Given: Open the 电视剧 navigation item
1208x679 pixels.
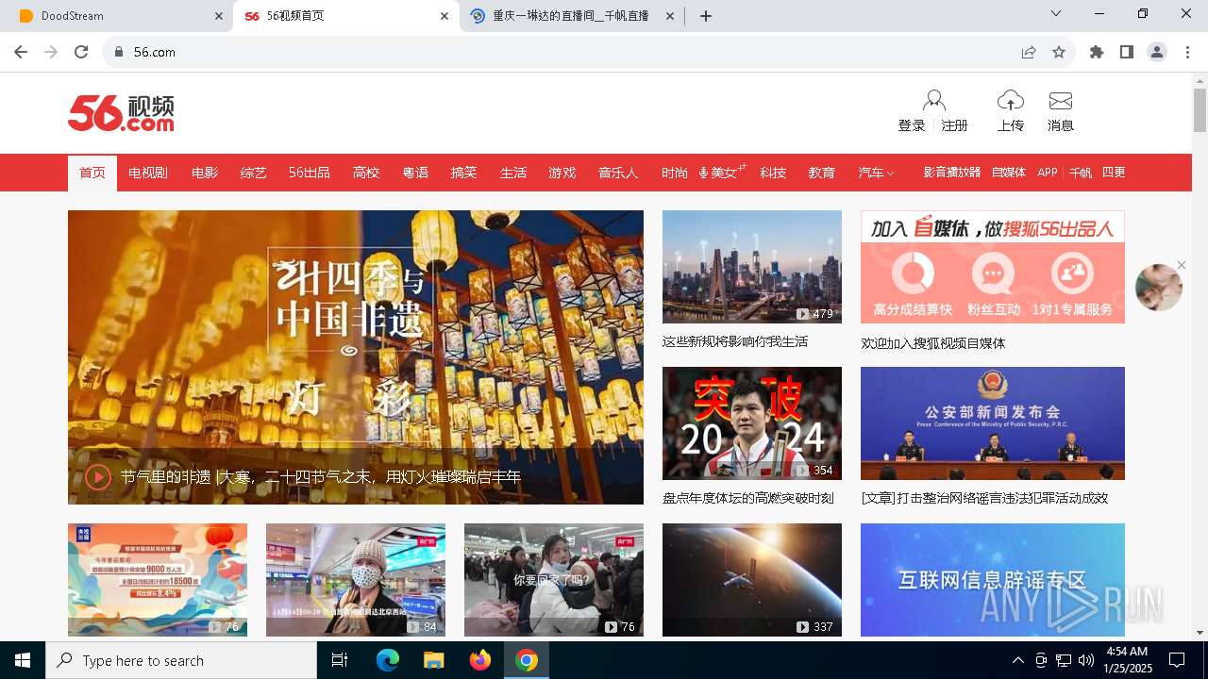Looking at the screenshot, I should [x=148, y=173].
